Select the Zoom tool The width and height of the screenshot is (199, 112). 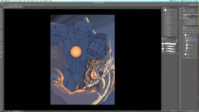click(x=1, y=49)
